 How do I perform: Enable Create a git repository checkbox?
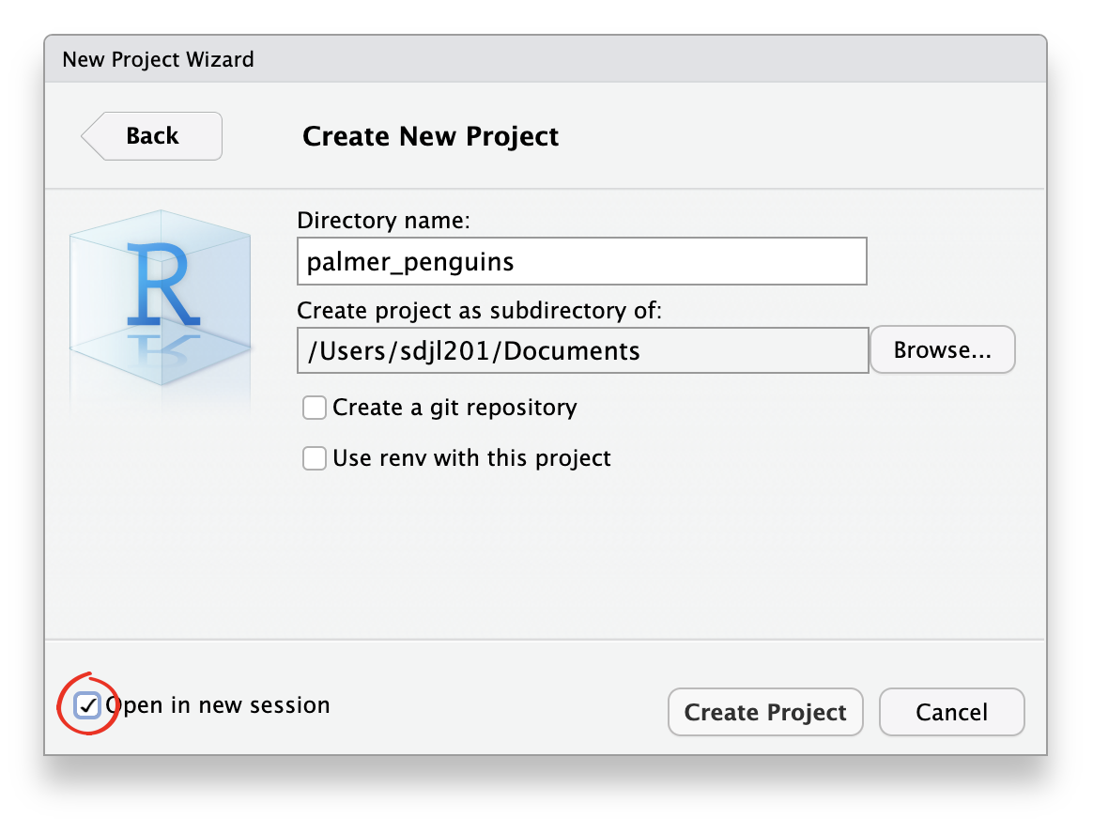[x=315, y=408]
